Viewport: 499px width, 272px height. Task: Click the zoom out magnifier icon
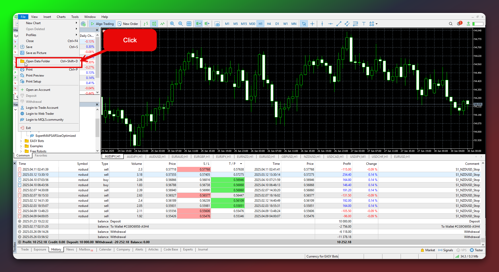coord(181,24)
